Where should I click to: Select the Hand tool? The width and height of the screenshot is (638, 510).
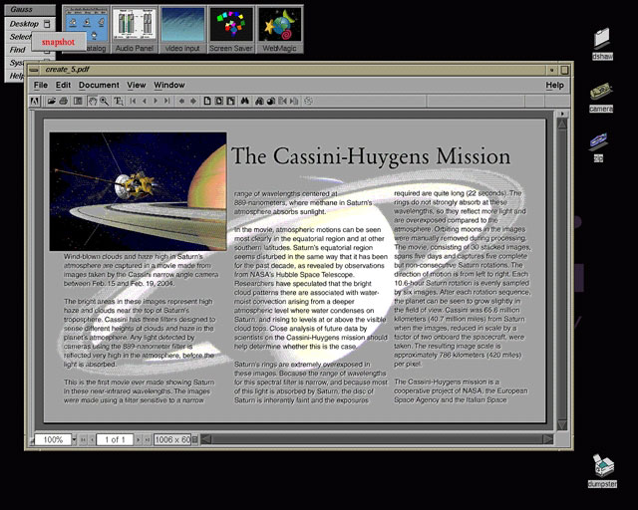(x=93, y=101)
